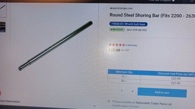Increase quantity with the plus button
Viewport: 195px width, 109px height.
point(133,91)
